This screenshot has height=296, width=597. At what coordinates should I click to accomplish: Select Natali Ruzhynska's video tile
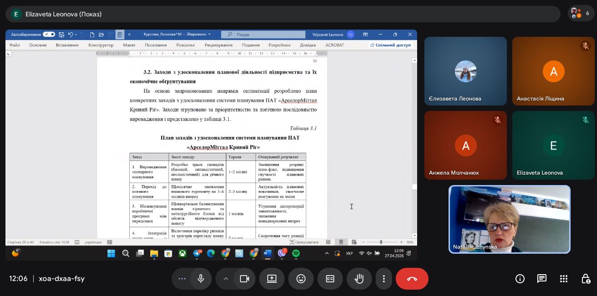click(x=509, y=219)
